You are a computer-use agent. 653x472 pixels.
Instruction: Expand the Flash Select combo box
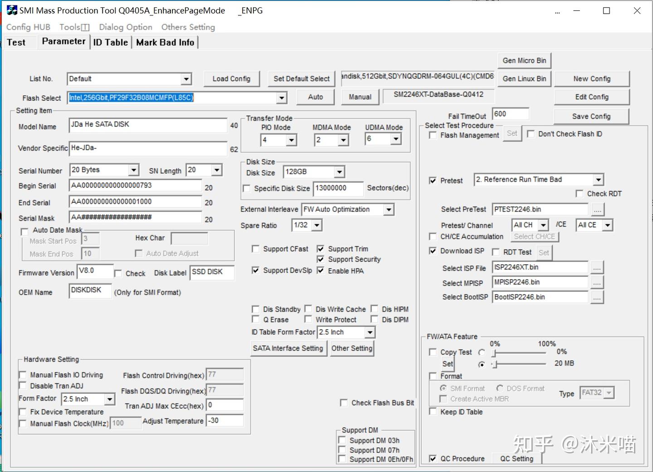(x=282, y=98)
